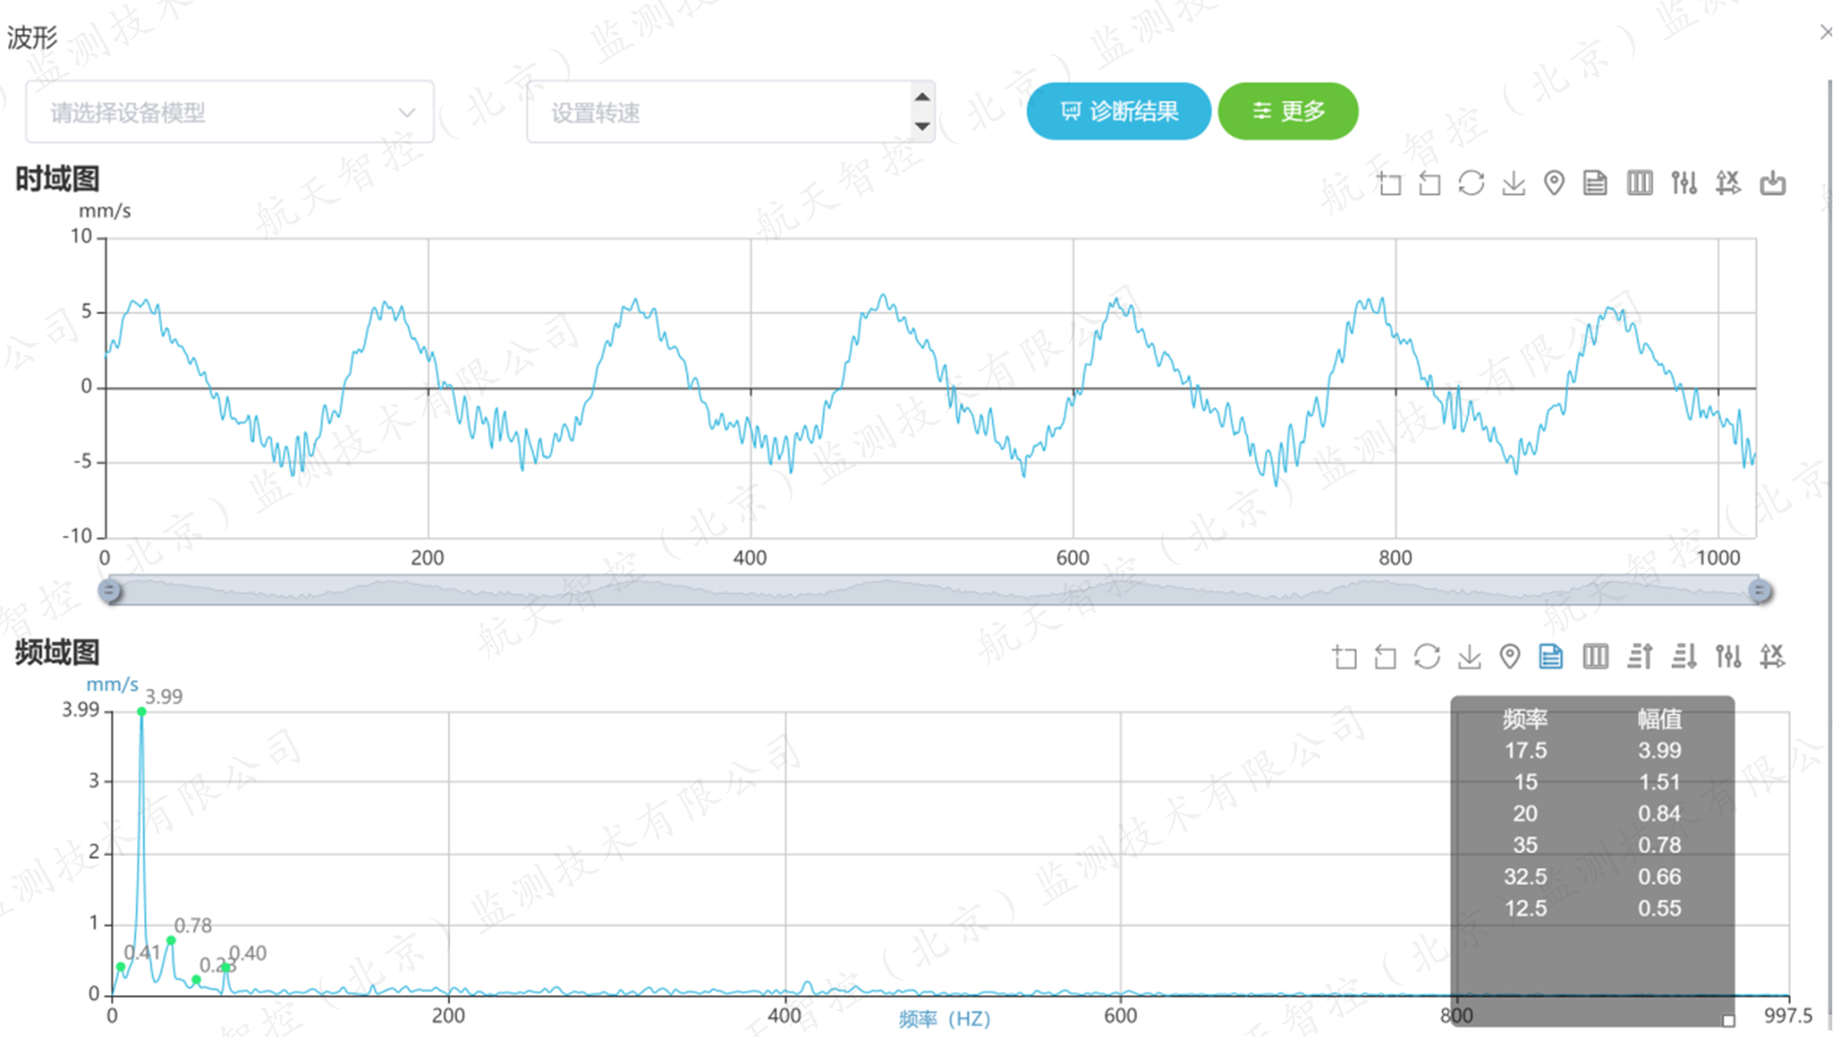Screen dimensions: 1833x1037
Task: Click descending sort icon in frequency-domain toolbar
Action: [x=1684, y=656]
